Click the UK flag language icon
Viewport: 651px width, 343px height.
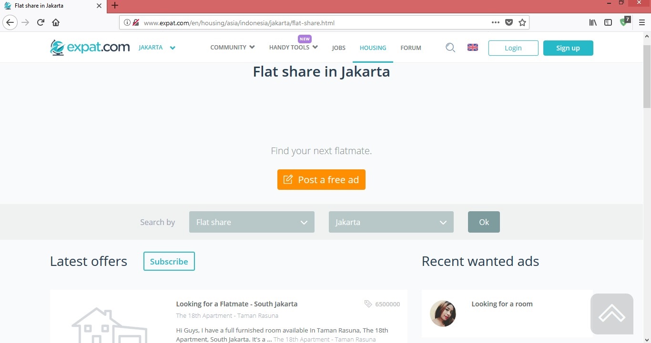pyautogui.click(x=472, y=48)
